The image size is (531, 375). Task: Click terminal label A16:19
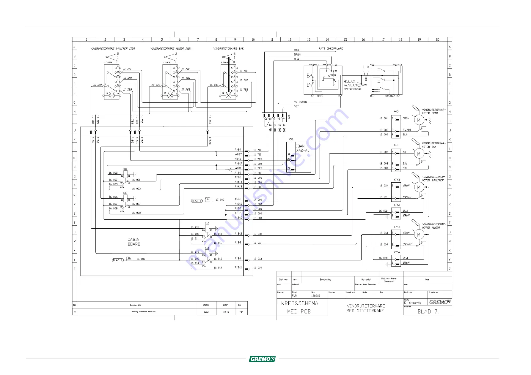pos(238,204)
